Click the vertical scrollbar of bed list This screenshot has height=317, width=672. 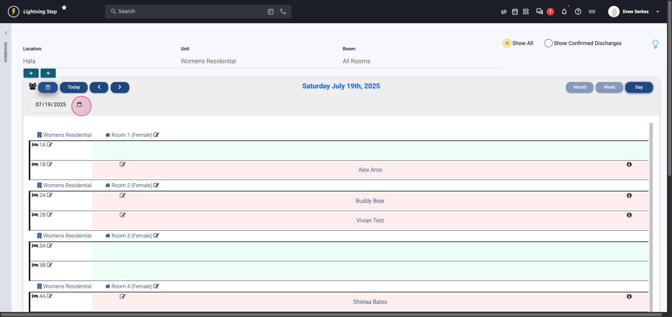click(651, 216)
